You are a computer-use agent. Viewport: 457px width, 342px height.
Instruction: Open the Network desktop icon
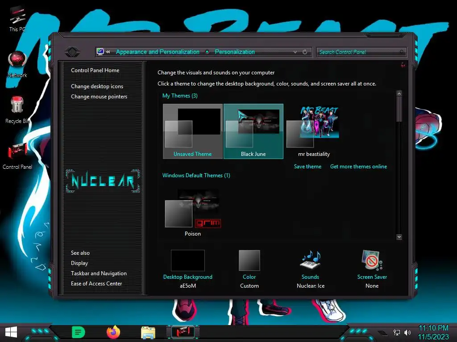click(17, 64)
